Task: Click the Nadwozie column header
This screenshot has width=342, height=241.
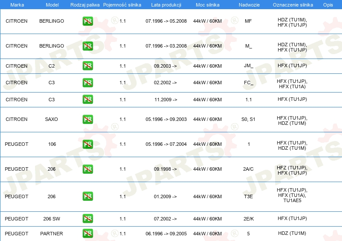Action: tap(248, 4)
